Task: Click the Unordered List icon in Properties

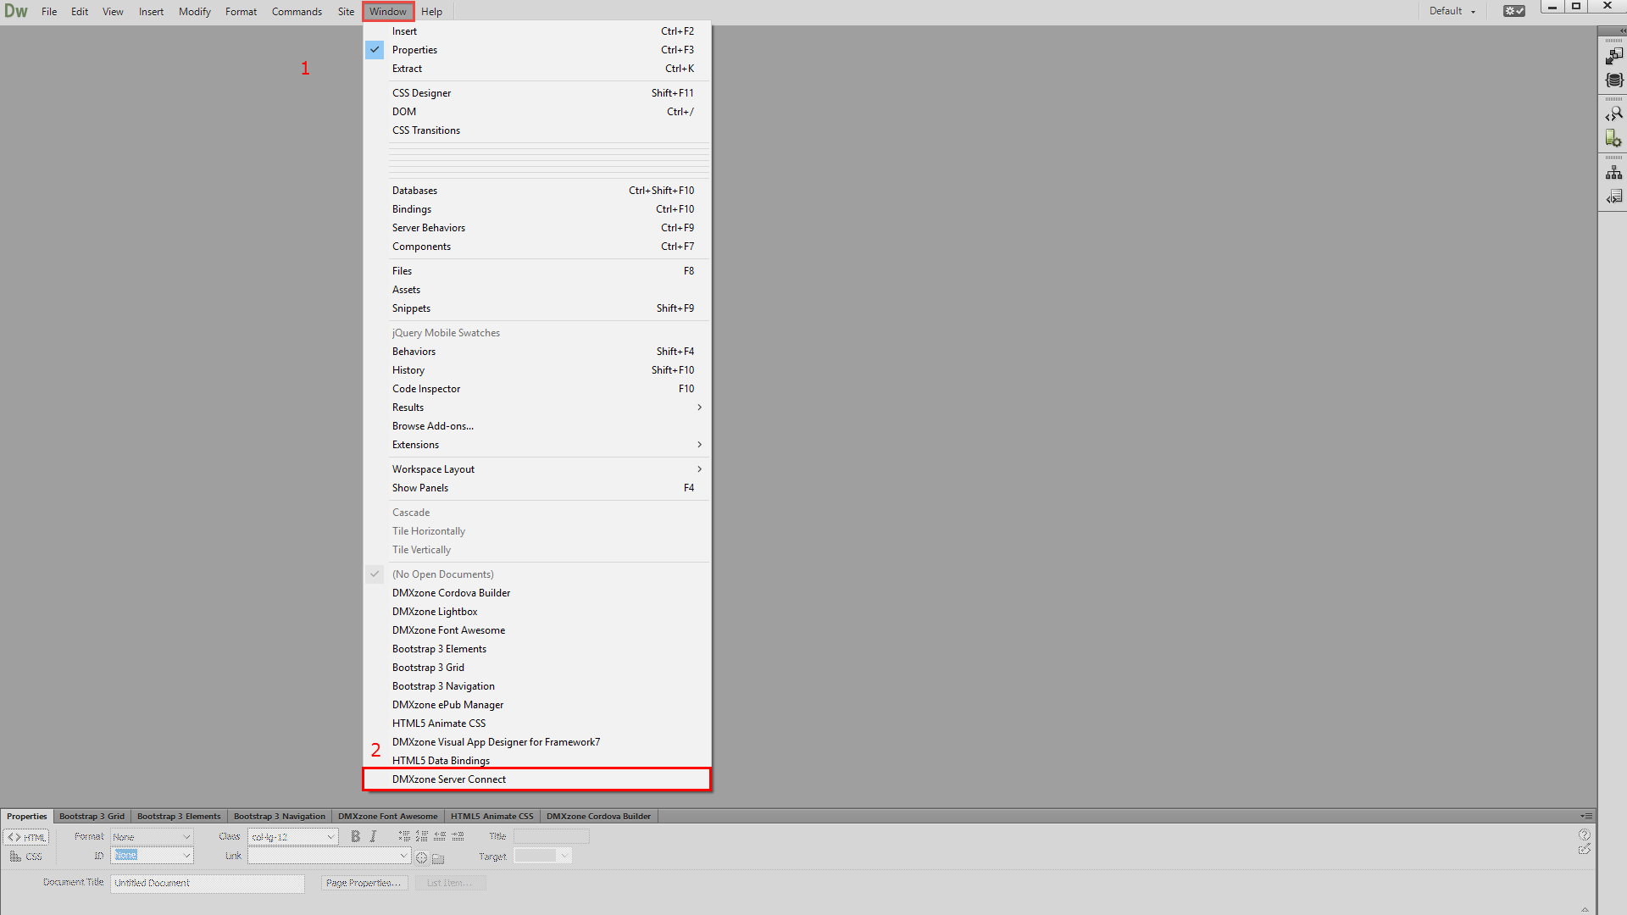Action: [404, 836]
